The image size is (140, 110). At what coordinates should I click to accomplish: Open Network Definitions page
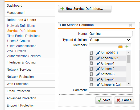[x=21, y=26]
